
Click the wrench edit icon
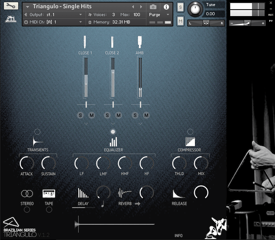[x=12, y=7]
